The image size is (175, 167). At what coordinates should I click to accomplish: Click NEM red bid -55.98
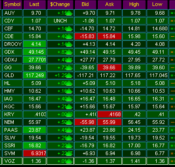pos(86,122)
